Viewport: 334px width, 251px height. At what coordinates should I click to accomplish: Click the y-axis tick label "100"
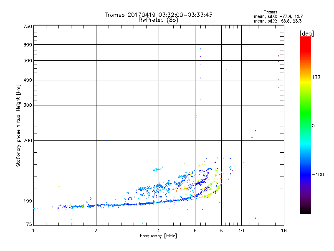pyautogui.click(x=28, y=201)
